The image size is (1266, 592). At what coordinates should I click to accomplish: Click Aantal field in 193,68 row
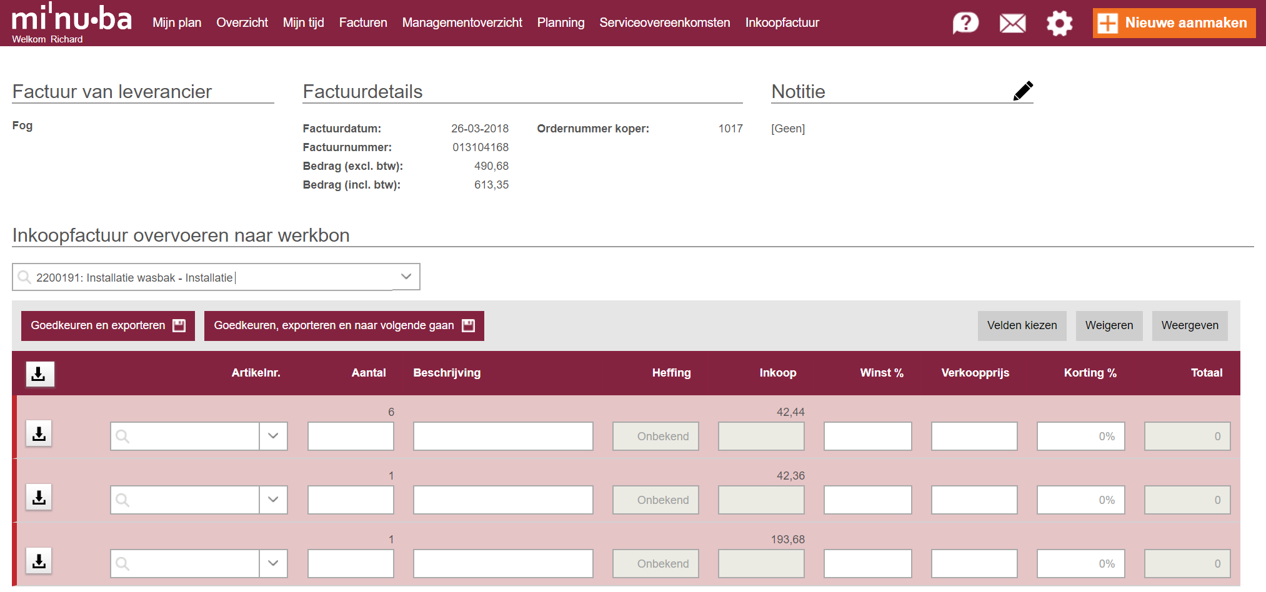[x=351, y=563]
